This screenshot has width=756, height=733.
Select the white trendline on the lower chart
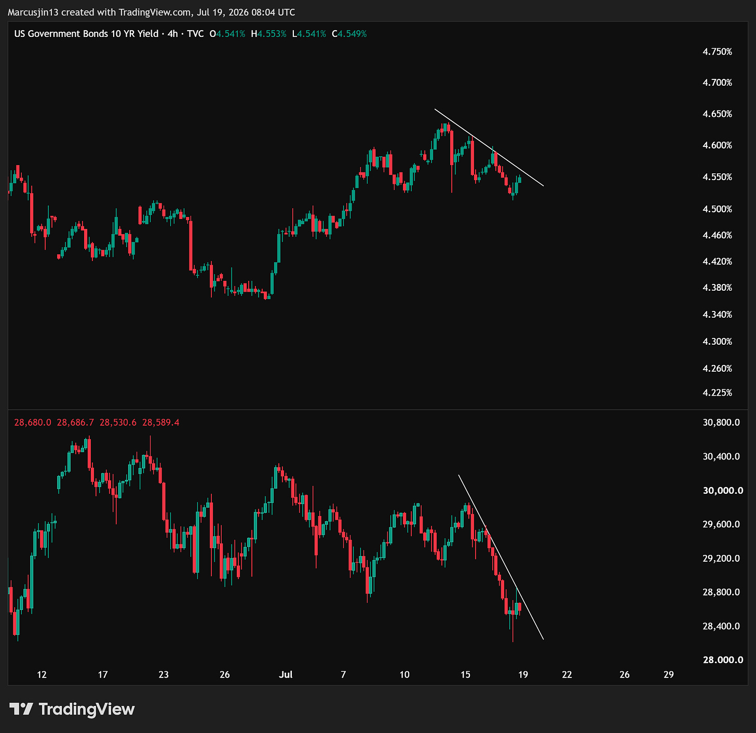coord(501,556)
